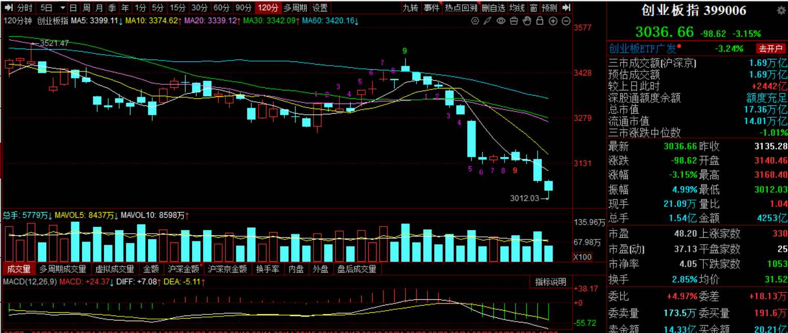Zoom out with the minus icon
788x333 pixels.
pyautogui.click(x=566, y=21)
